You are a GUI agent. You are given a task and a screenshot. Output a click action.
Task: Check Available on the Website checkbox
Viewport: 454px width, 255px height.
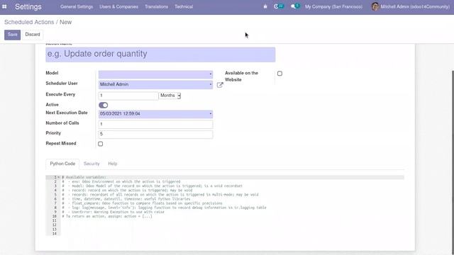279,74
